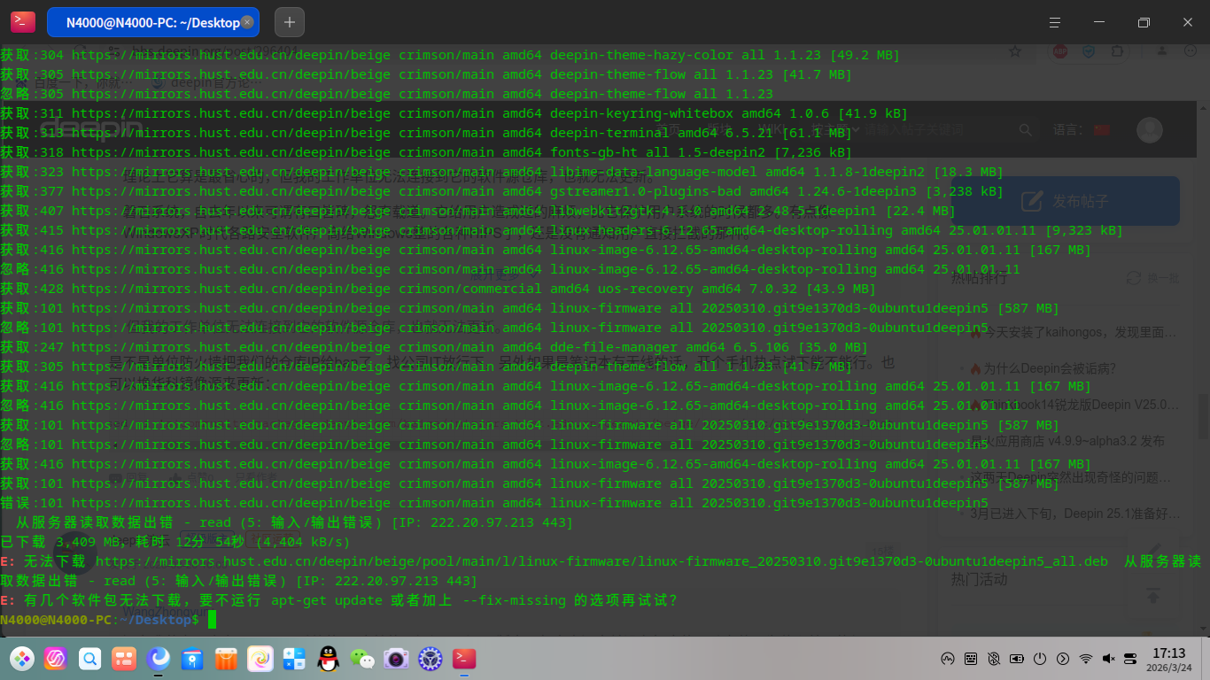Open the search app in the dock
Image resolution: width=1210 pixels, height=680 pixels.
coord(89,659)
